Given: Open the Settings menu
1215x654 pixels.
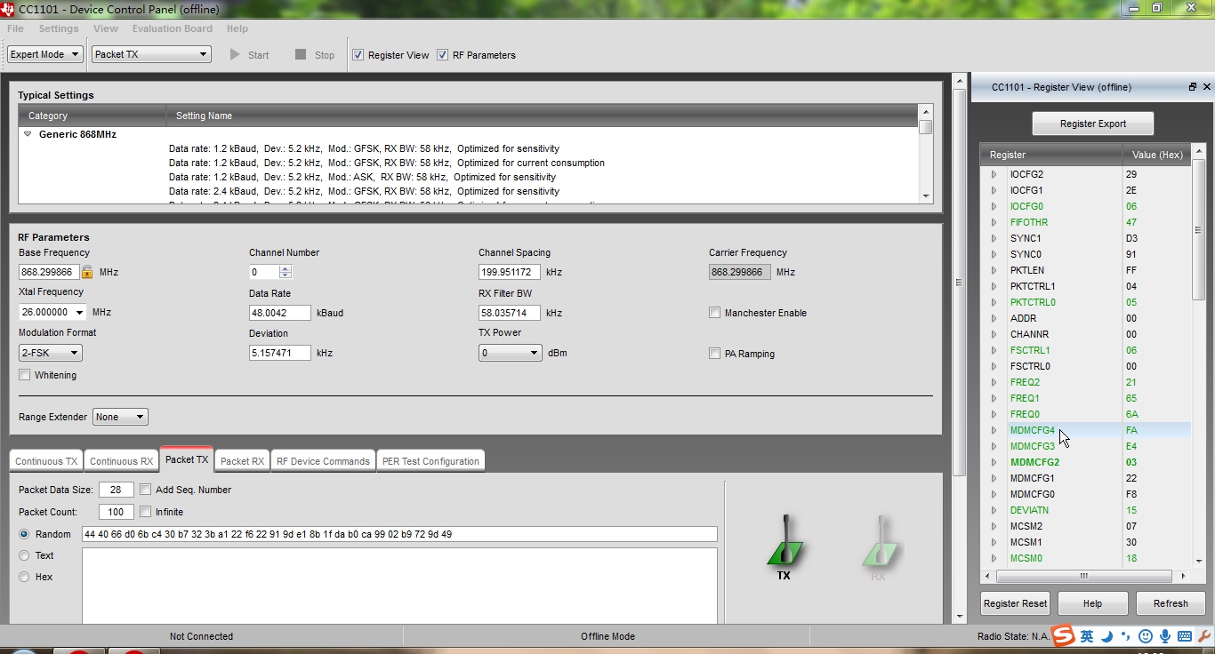Looking at the screenshot, I should [59, 28].
